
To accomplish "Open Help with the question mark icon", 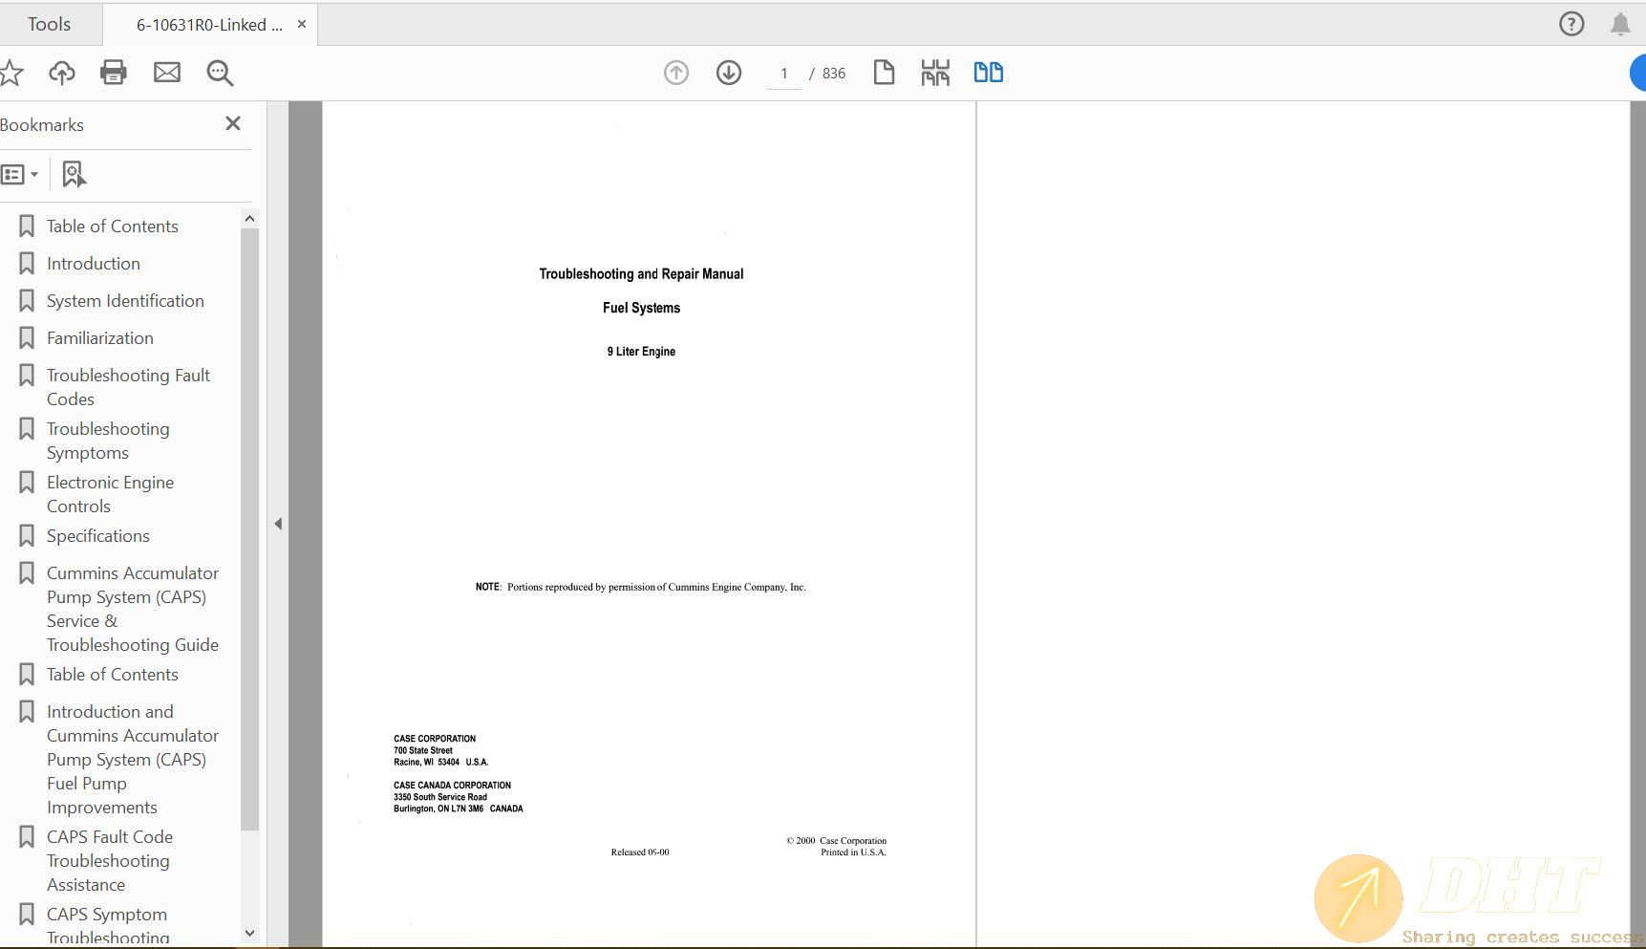I will click(1571, 24).
